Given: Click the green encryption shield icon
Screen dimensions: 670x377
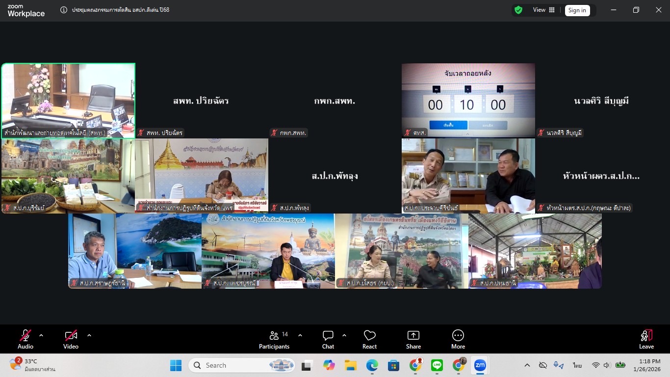Looking at the screenshot, I should [518, 10].
